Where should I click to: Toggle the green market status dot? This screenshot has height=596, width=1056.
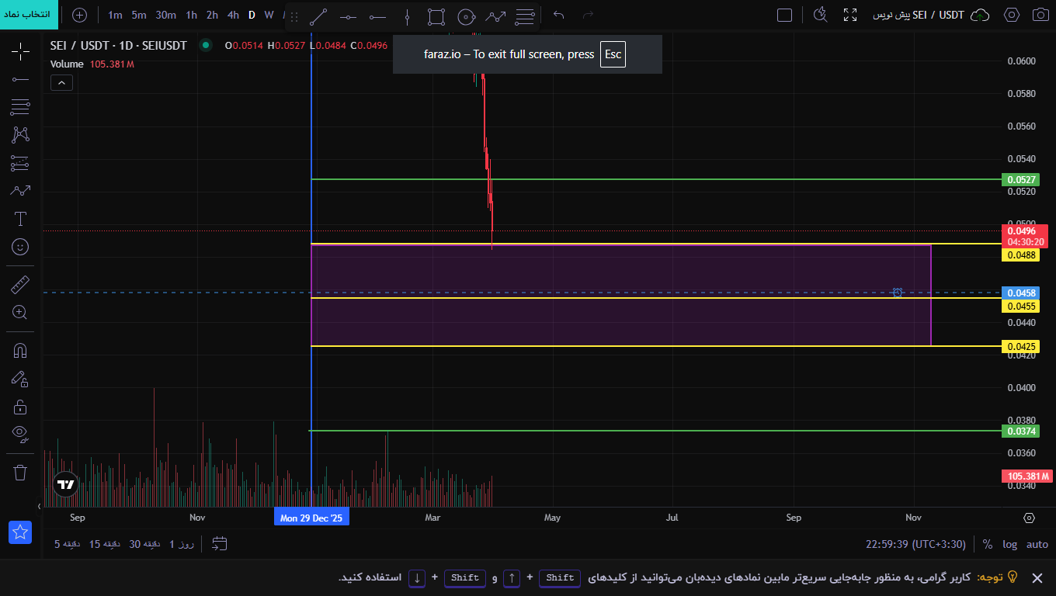click(x=206, y=45)
